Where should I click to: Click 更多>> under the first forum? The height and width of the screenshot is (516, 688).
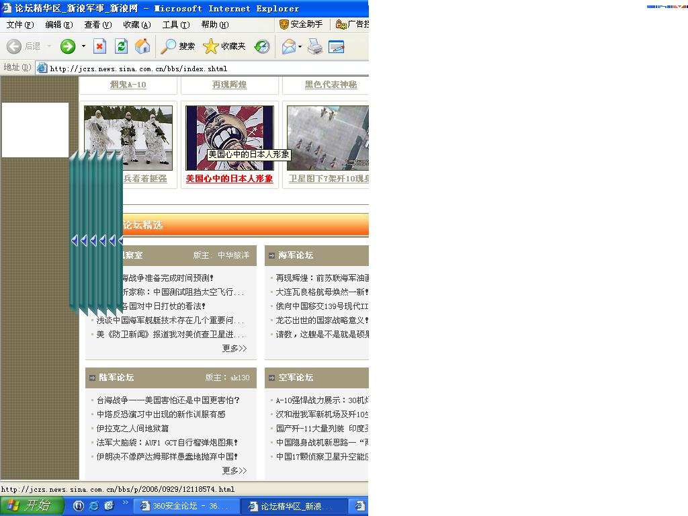234,349
